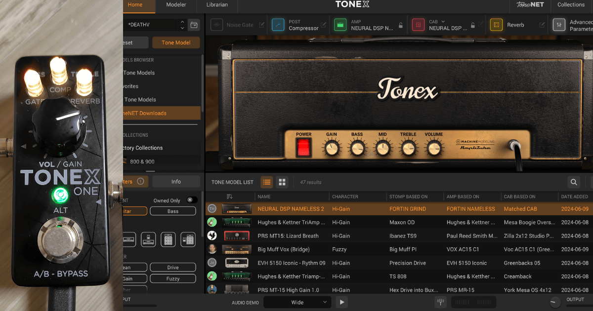
Task: Open the tuner icon in bottom bar
Action: 440,302
